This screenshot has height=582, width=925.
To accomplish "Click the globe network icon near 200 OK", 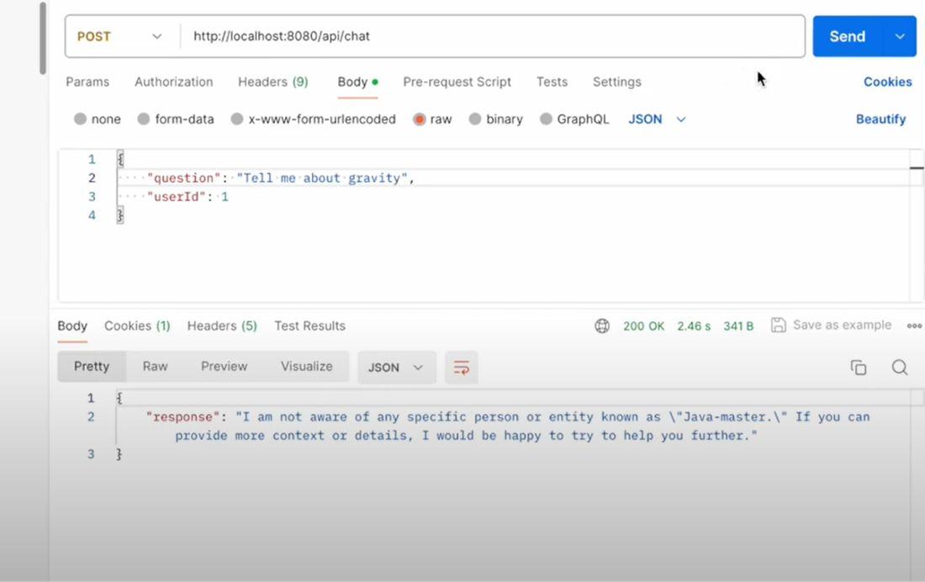I will click(602, 325).
